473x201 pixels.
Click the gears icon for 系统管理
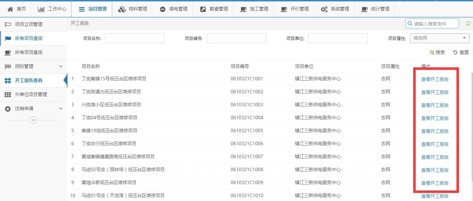324,9
